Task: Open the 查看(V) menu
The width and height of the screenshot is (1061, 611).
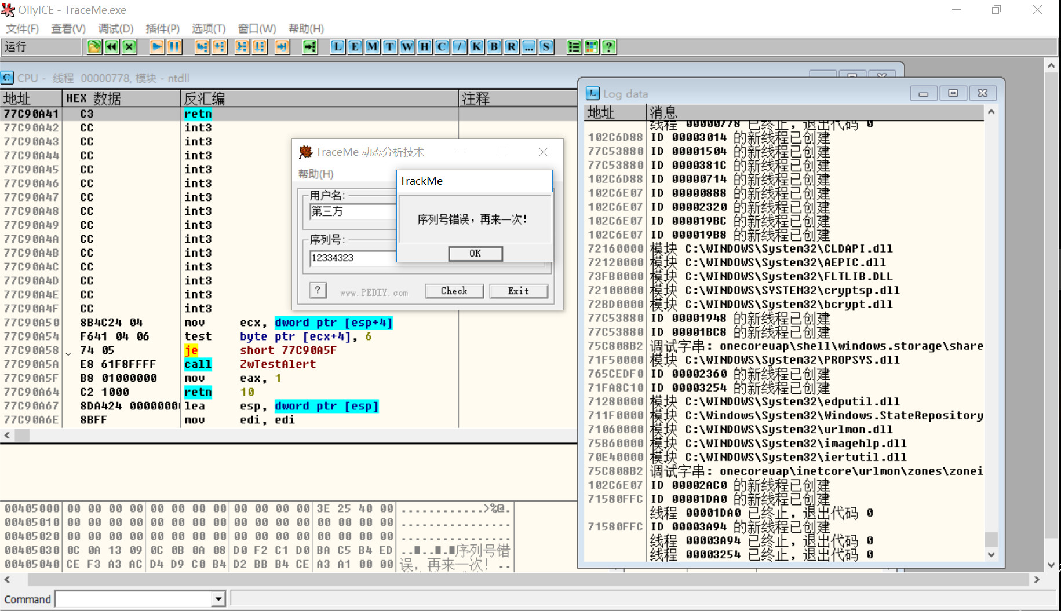Action: pyautogui.click(x=68, y=28)
